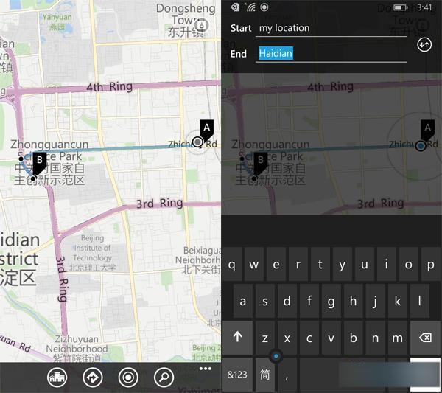Tap the f key

tap(309, 301)
